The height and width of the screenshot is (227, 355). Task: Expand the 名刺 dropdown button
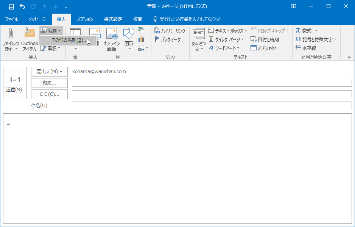tap(51, 31)
